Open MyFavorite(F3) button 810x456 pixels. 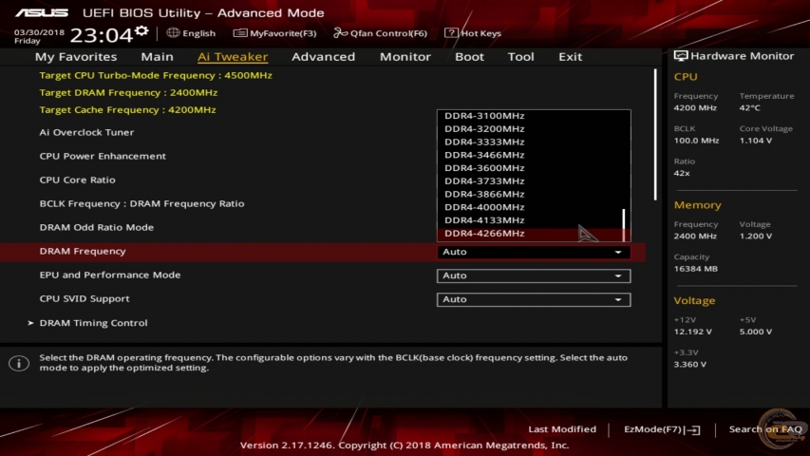(274, 33)
